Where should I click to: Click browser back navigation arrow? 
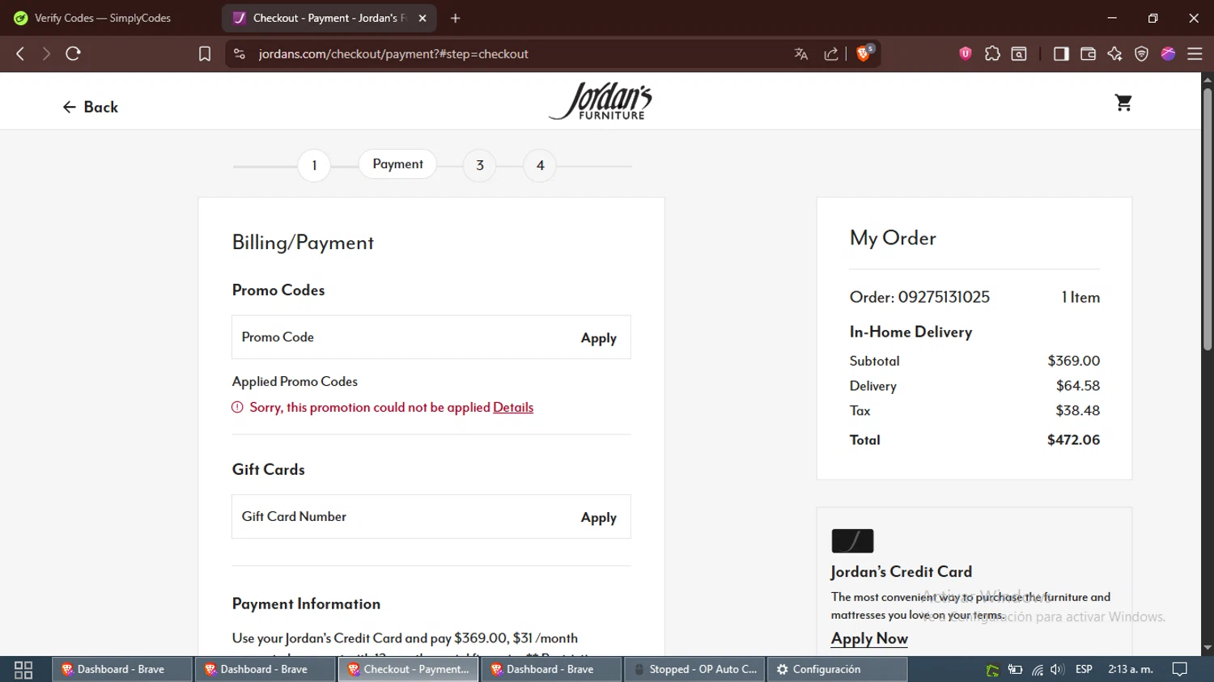pyautogui.click(x=20, y=53)
